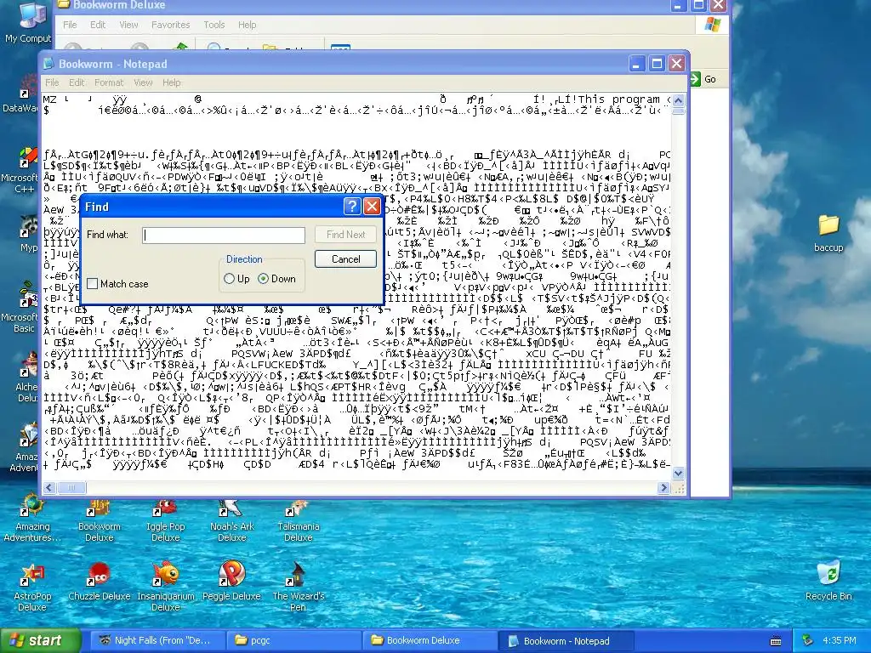The width and height of the screenshot is (871, 653).
Task: Click the keyboard icon in the taskbar
Action: 776,641
